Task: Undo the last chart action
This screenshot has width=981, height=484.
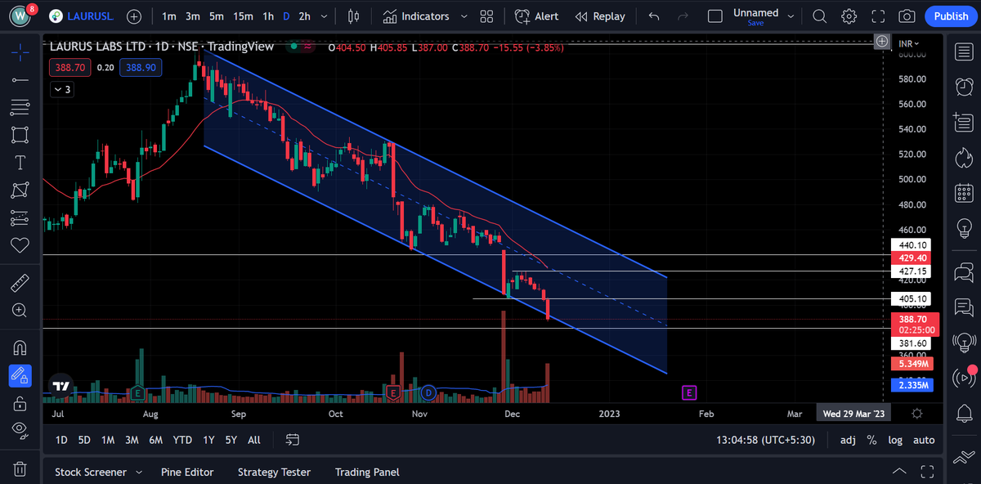Action: pos(653,16)
